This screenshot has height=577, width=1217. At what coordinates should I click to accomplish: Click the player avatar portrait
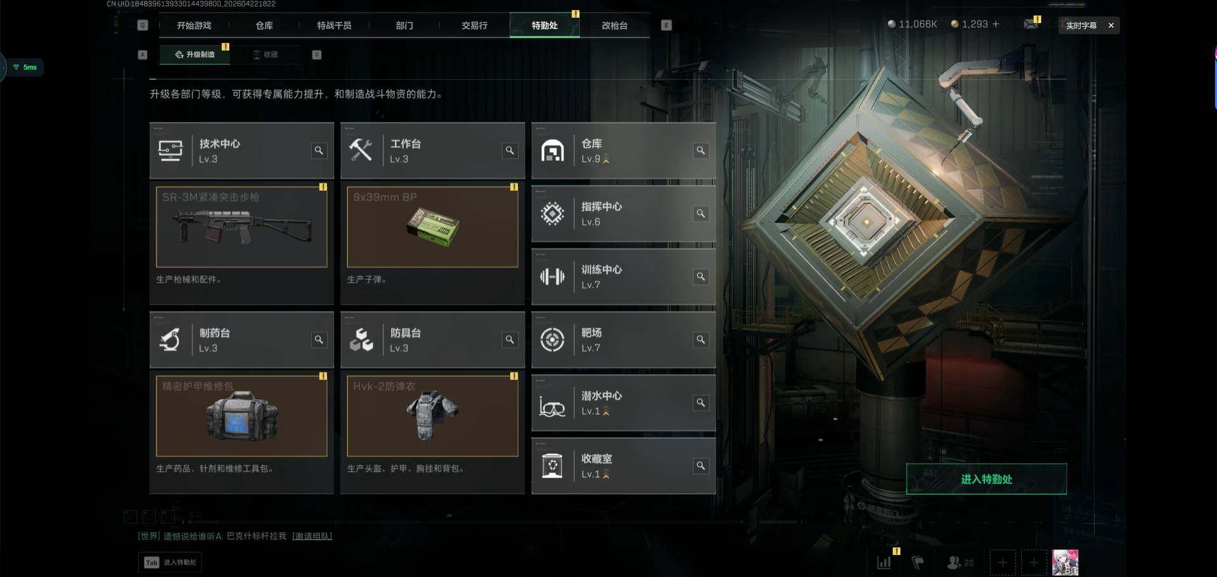tap(1065, 562)
